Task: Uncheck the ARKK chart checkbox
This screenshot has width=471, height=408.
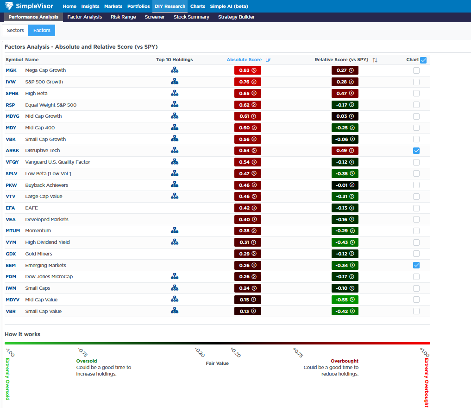Action: [x=416, y=151]
